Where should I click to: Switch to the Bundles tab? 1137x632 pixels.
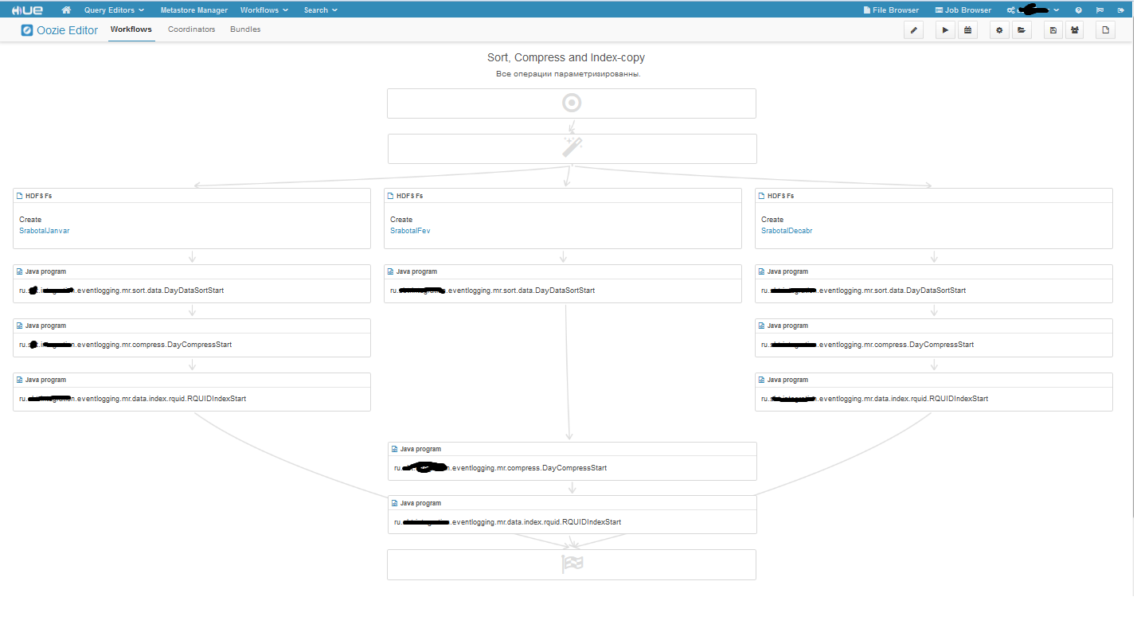[x=245, y=29]
